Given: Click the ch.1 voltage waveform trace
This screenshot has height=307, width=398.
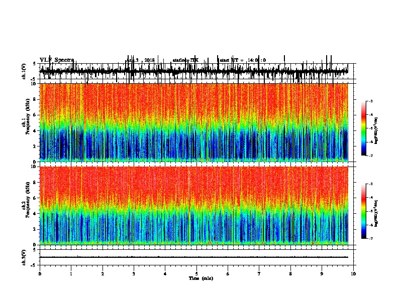Looking at the screenshot, I should pyautogui.click(x=194, y=71).
